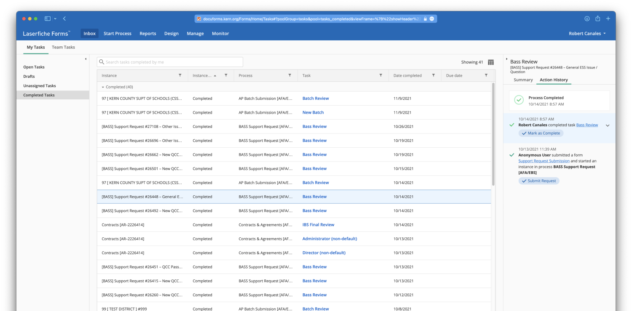Open Safari downloads icon
The image size is (632, 311).
coord(587,19)
